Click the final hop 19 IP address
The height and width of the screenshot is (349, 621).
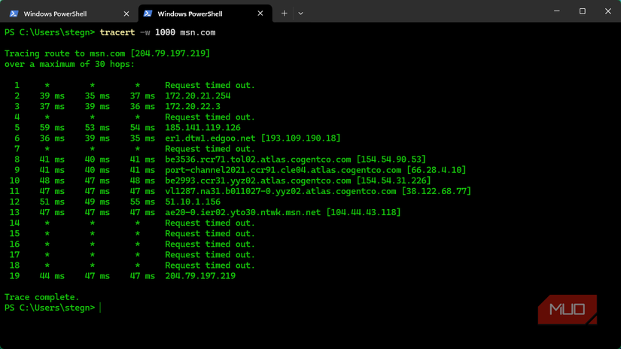(x=200, y=276)
